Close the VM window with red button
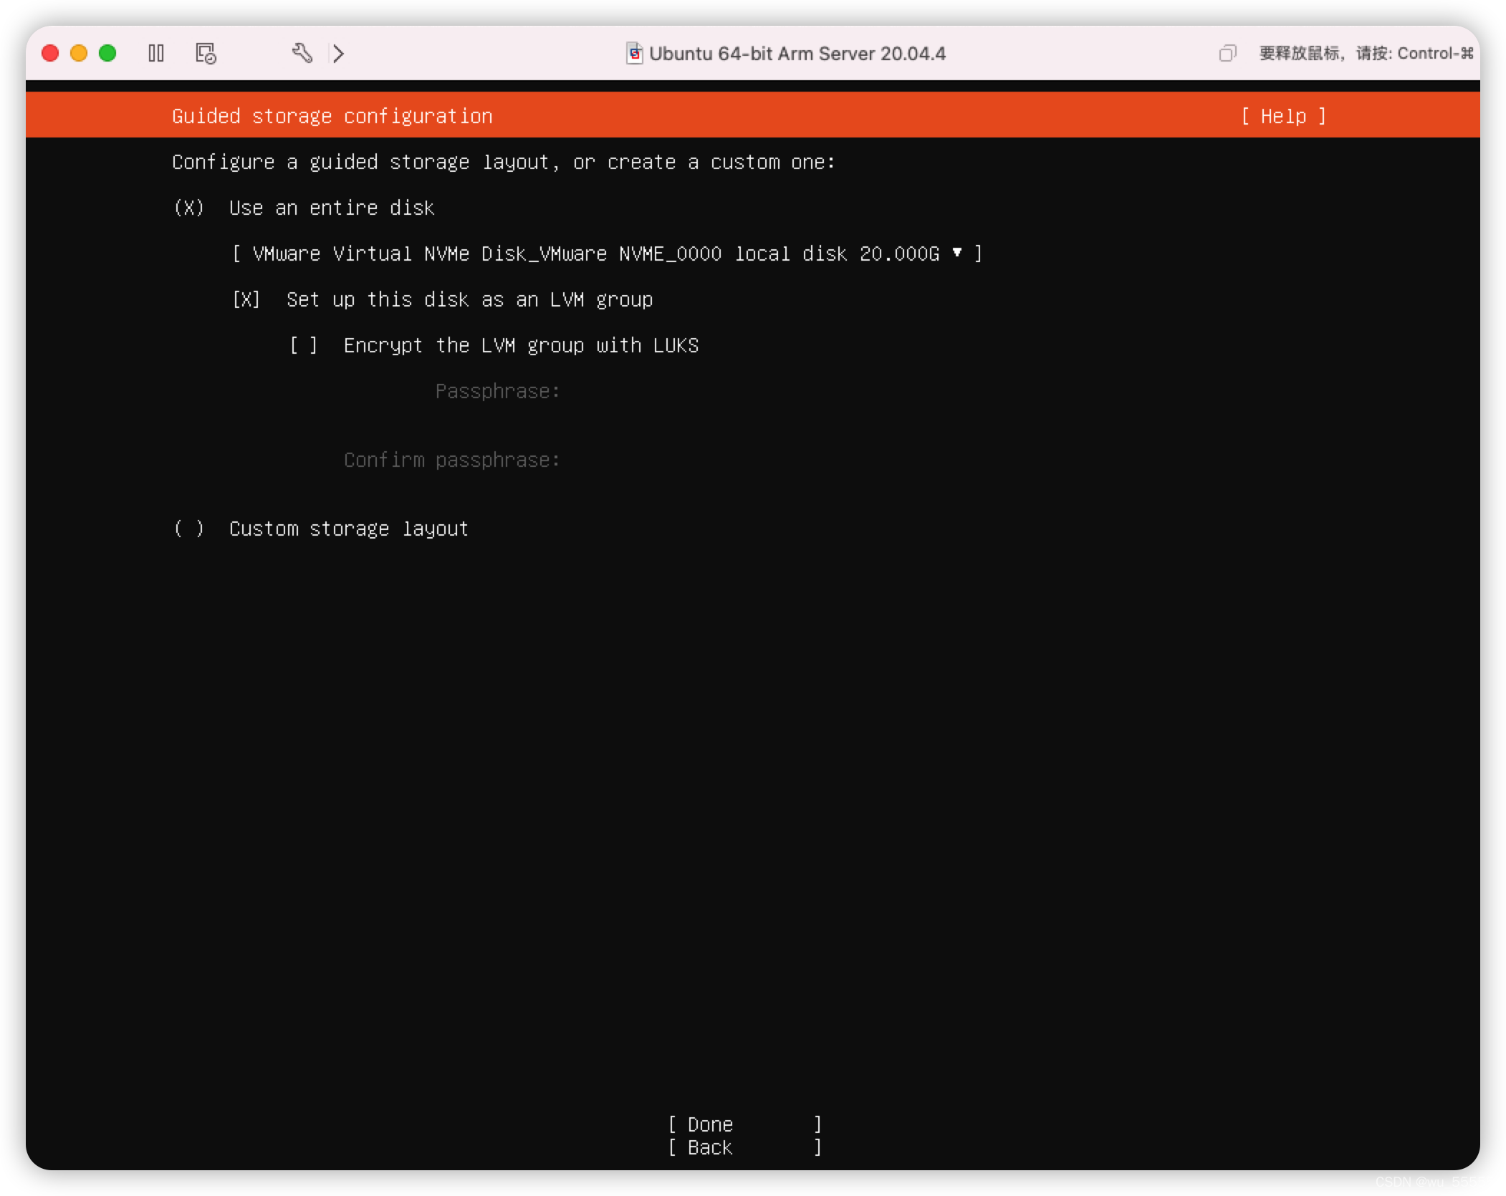 50,53
